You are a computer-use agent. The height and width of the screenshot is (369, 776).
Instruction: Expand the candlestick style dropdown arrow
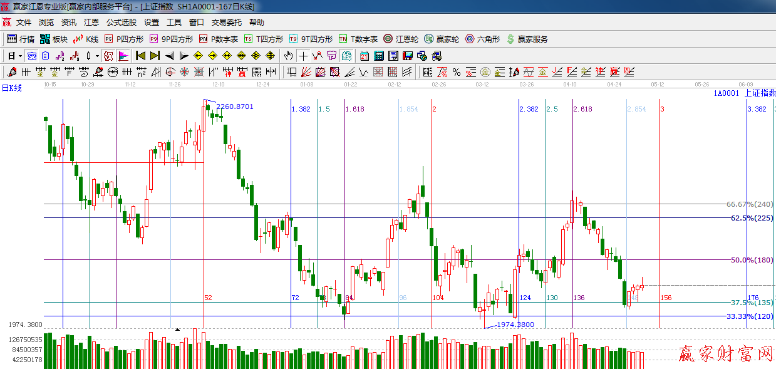96,56
